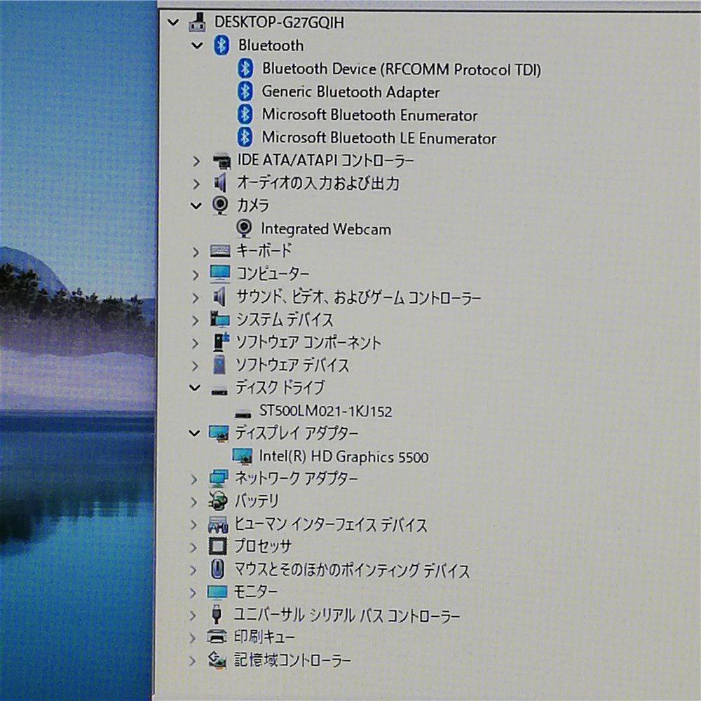
Task: Click the ユニバーサル シリアル バス USB icon
Action: pyautogui.click(x=217, y=615)
